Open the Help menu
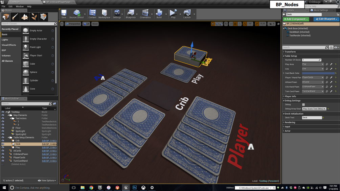The image size is (340, 191). pyautogui.click(x=29, y=6)
